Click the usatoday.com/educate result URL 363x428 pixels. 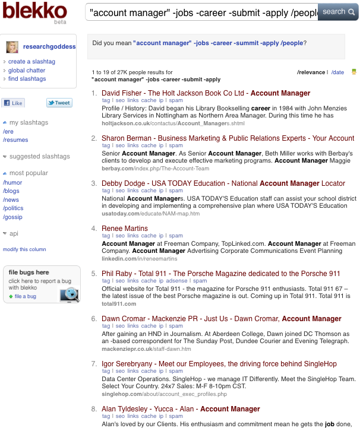pyautogui.click(x=150, y=214)
